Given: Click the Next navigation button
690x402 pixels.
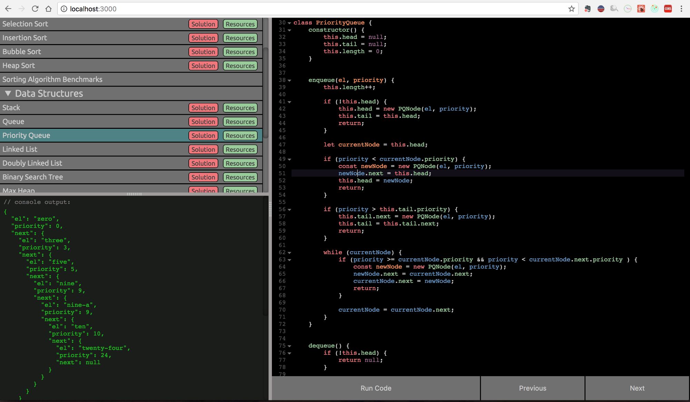Looking at the screenshot, I should [637, 388].
